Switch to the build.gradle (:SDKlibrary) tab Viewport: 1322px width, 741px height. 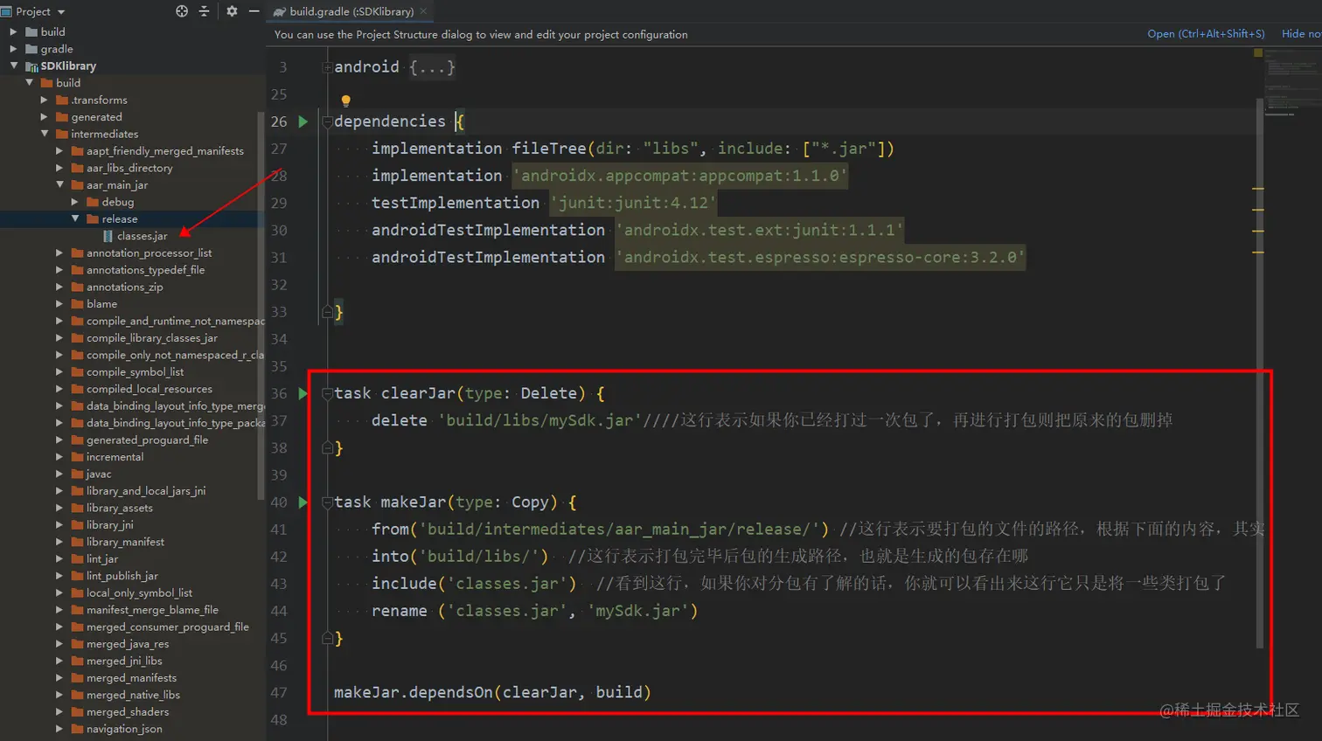(351, 11)
